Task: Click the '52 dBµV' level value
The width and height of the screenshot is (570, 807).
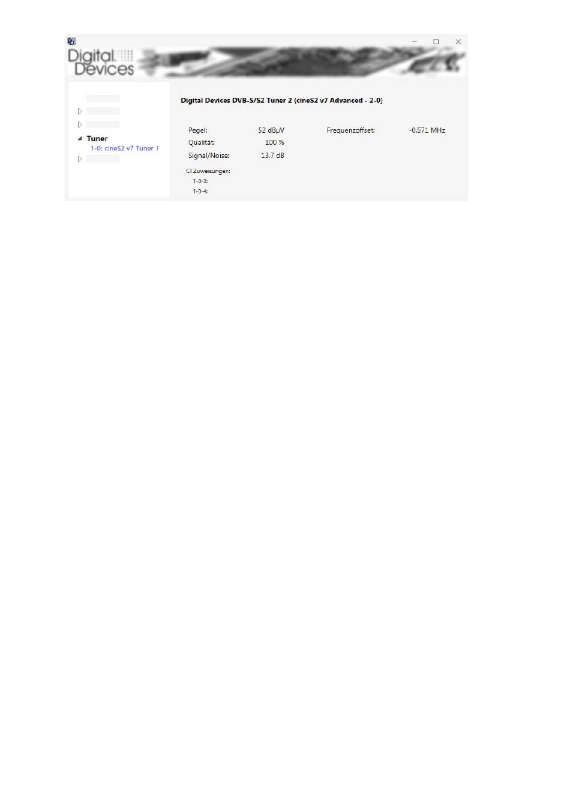Action: pos(271,130)
